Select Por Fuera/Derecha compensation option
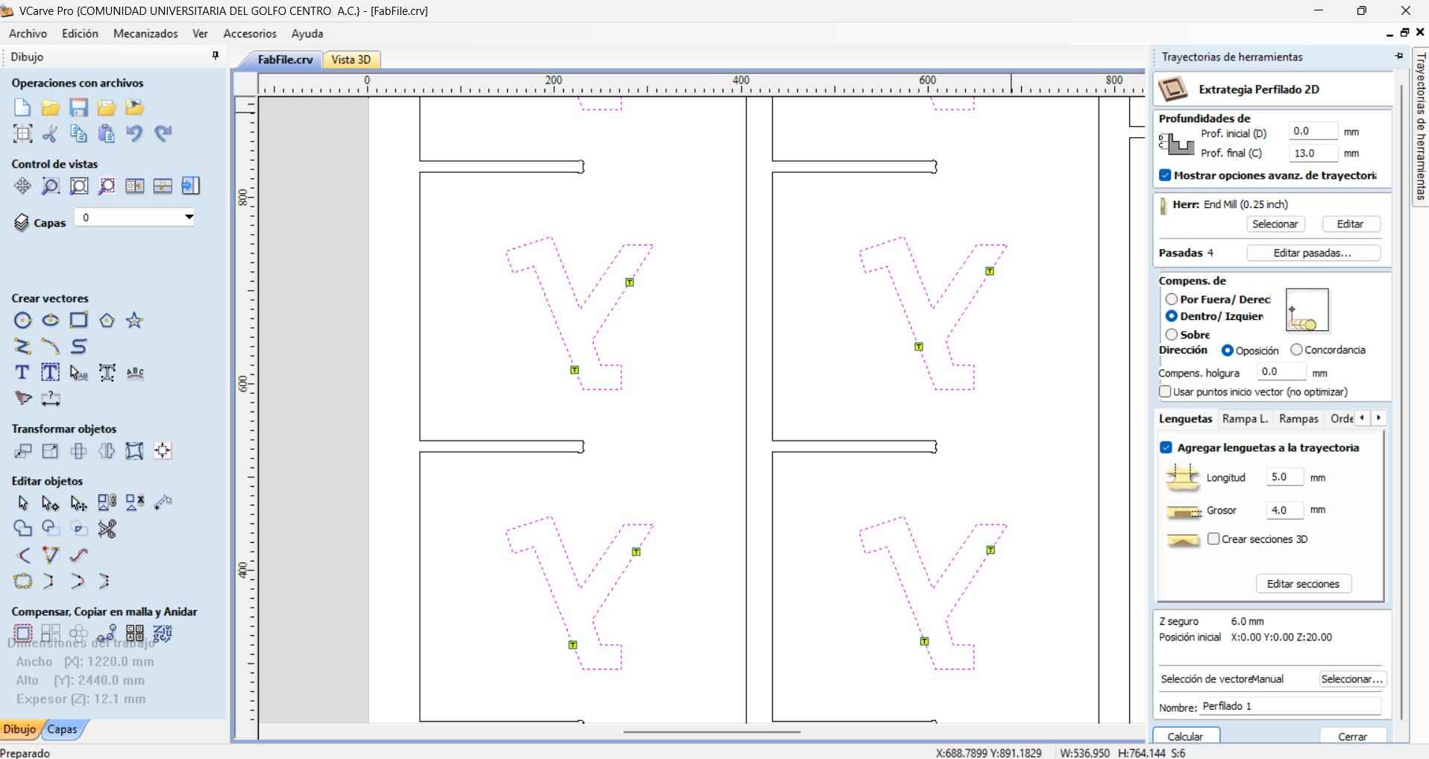The height and width of the screenshot is (759, 1429). point(1172,299)
